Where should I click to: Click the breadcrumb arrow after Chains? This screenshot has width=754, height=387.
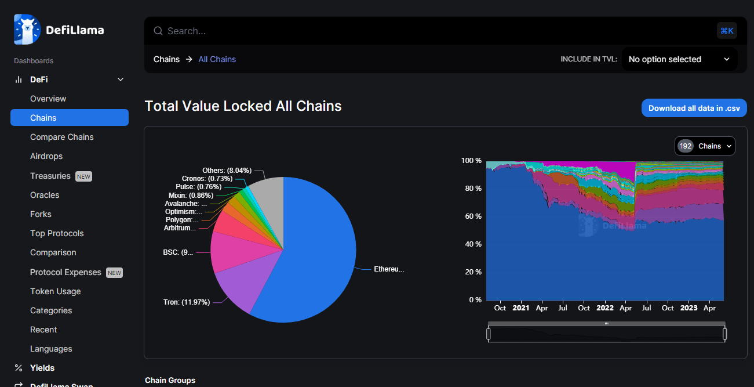[x=189, y=59]
